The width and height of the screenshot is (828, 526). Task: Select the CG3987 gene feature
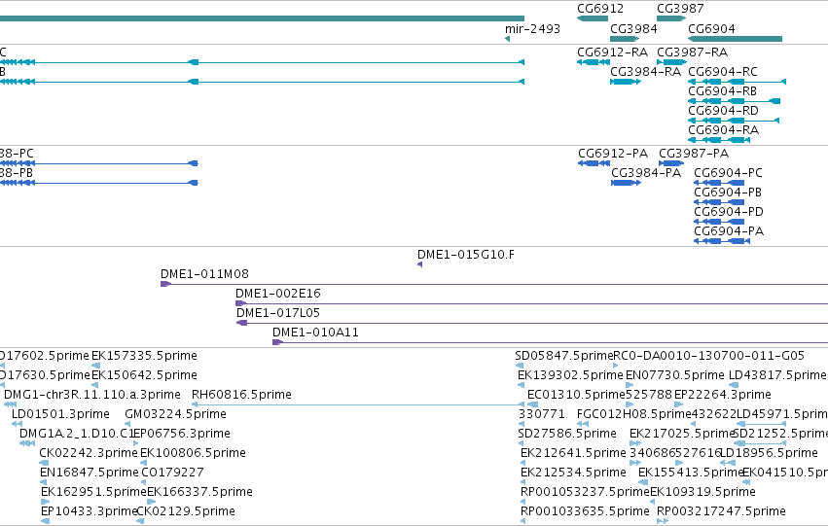(671, 18)
